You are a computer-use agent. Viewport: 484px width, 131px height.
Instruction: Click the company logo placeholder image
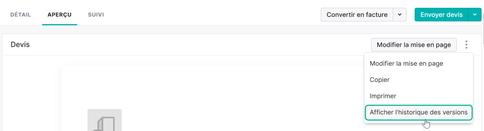[104, 120]
